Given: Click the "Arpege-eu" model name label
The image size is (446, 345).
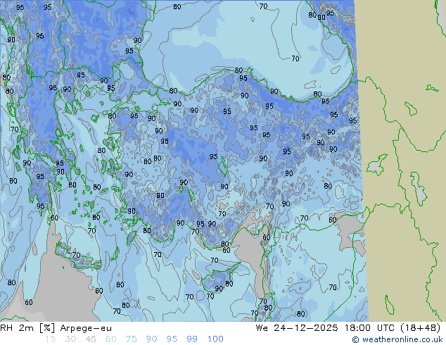Looking at the screenshot, I should tap(86, 329).
